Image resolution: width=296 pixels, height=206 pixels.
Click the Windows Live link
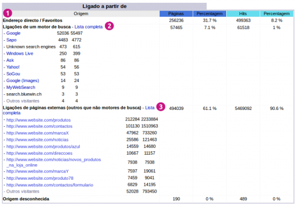coord(20,54)
